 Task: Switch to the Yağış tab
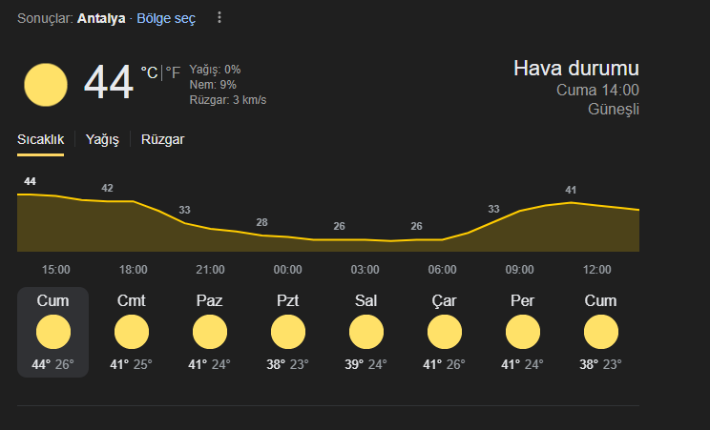[102, 139]
